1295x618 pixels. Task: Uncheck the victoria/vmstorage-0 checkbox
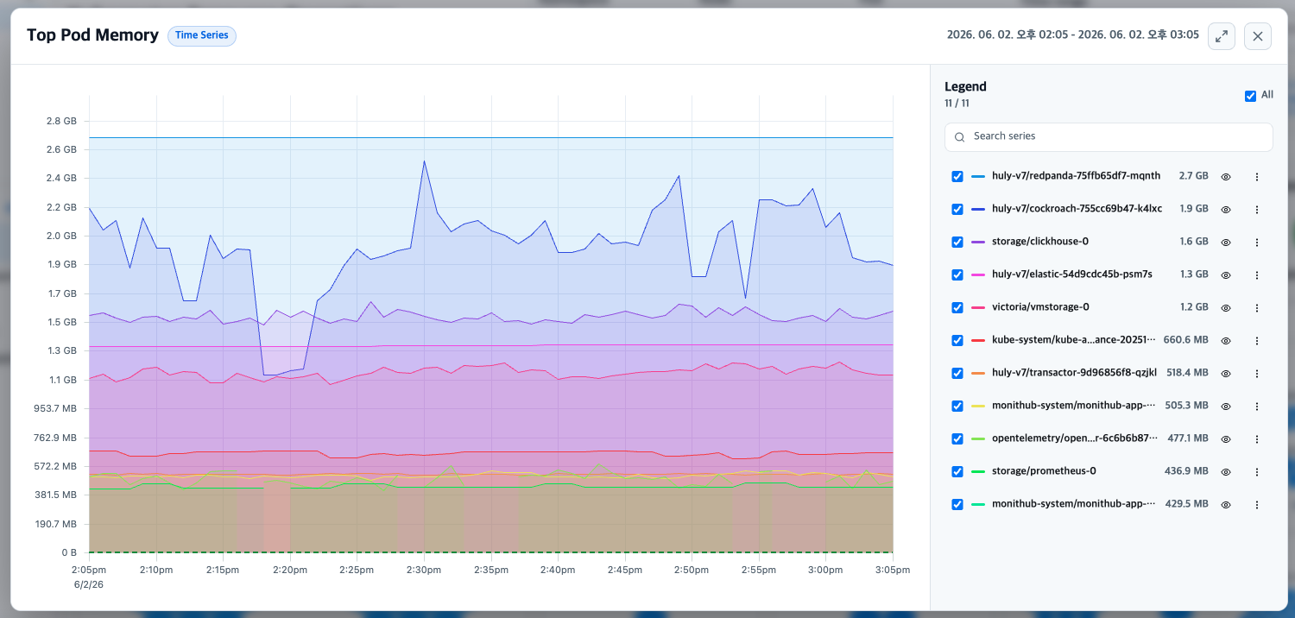[957, 307]
